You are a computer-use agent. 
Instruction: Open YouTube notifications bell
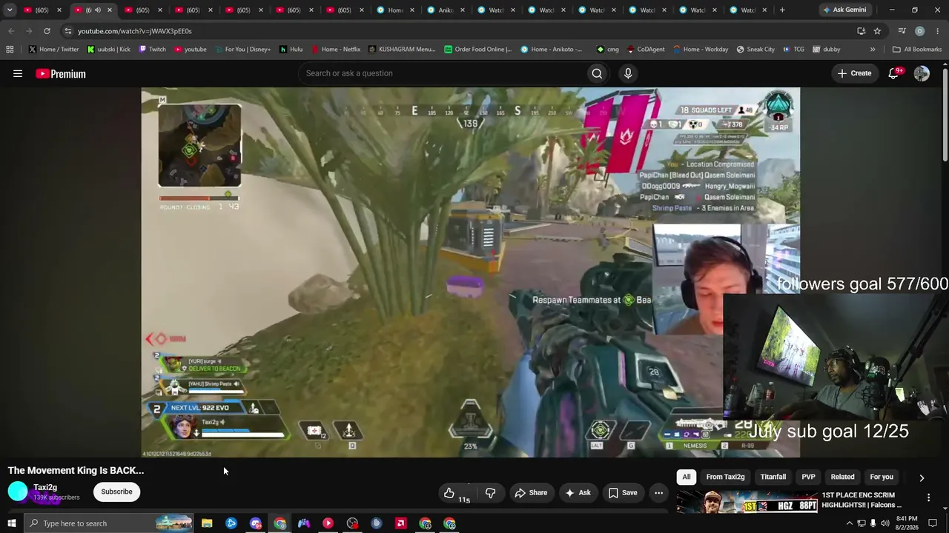(x=893, y=73)
